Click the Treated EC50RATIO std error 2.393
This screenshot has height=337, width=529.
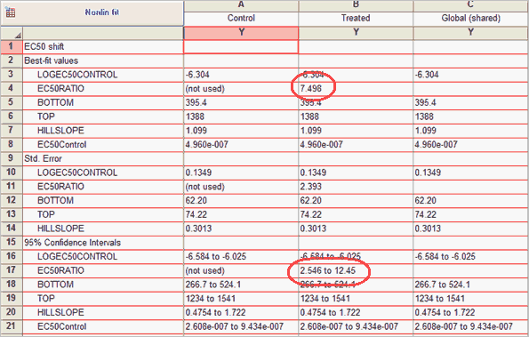click(x=310, y=187)
